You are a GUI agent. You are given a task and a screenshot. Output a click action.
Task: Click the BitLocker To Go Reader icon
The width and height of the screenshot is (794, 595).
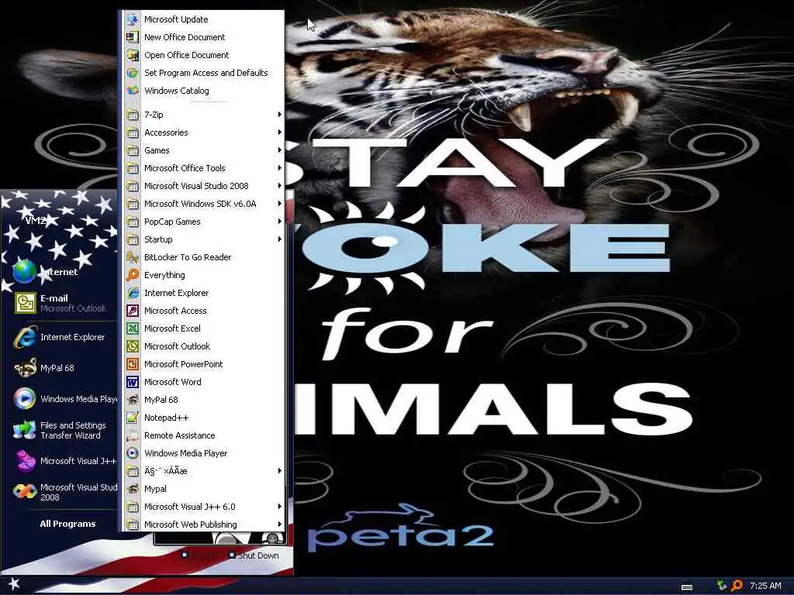coord(132,257)
